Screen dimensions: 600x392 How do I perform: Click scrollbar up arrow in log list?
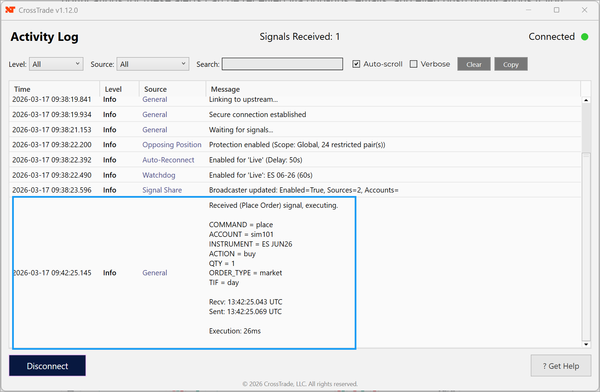point(586,100)
